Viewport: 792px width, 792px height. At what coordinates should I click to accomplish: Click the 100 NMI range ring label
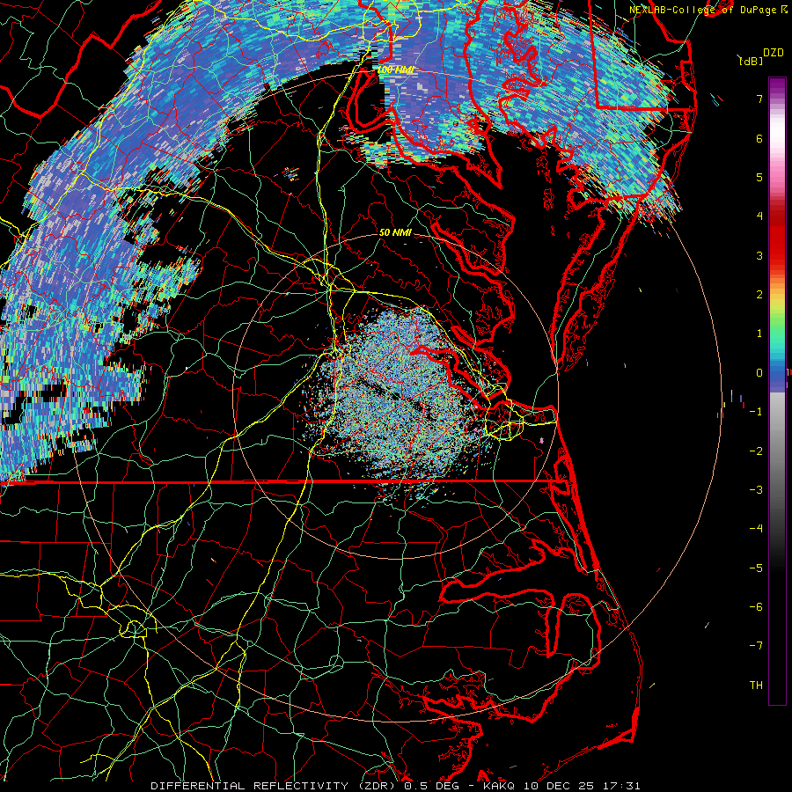click(x=395, y=70)
